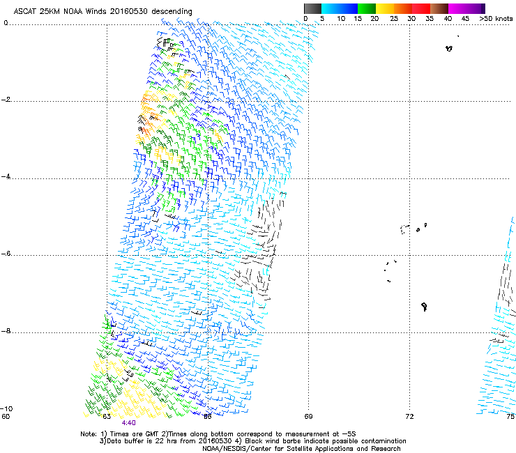
Task: Click the latitude label '-8'
Action: 6,331
